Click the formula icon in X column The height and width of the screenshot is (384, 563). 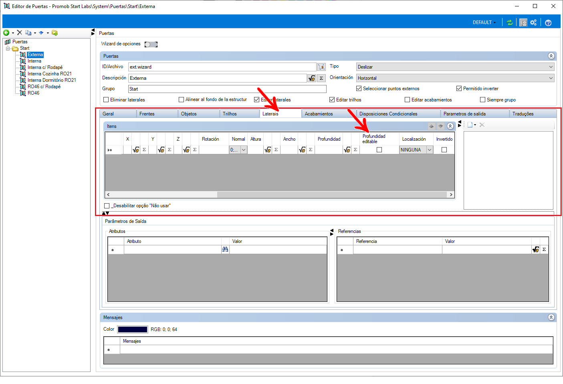(x=136, y=150)
